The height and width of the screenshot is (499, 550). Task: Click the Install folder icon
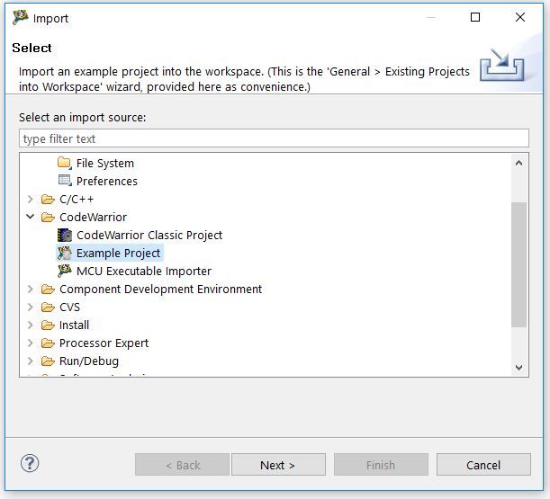pos(48,325)
